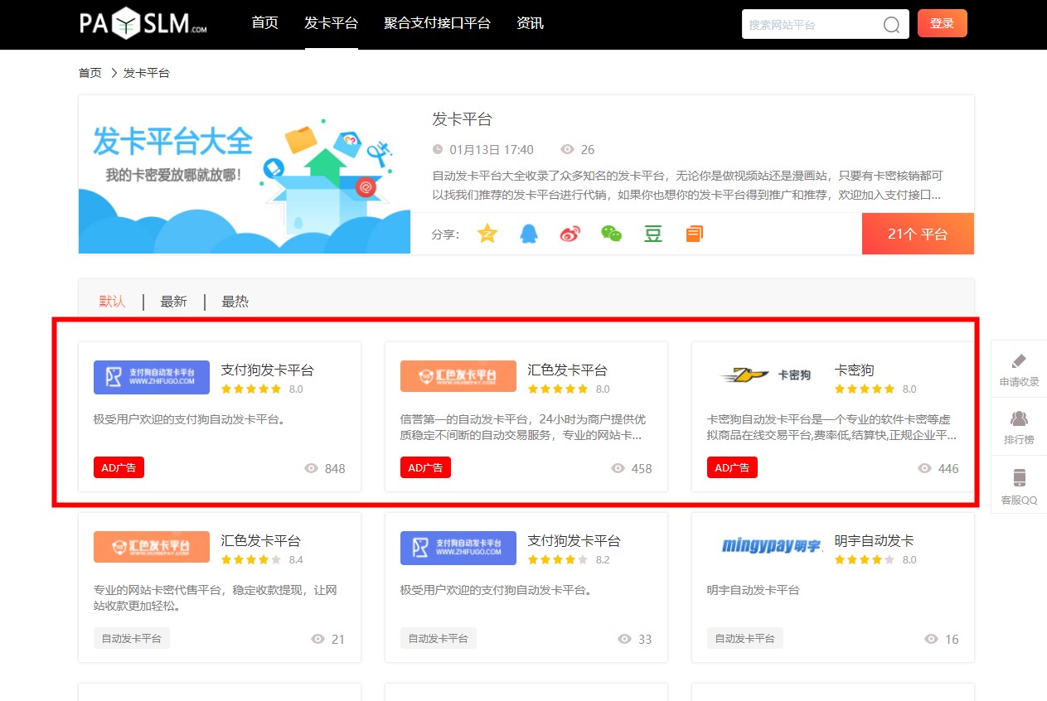Share to Douban icon

(653, 234)
